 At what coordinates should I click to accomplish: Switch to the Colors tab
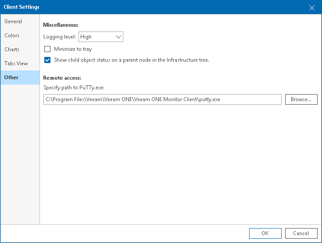[x=12, y=35]
